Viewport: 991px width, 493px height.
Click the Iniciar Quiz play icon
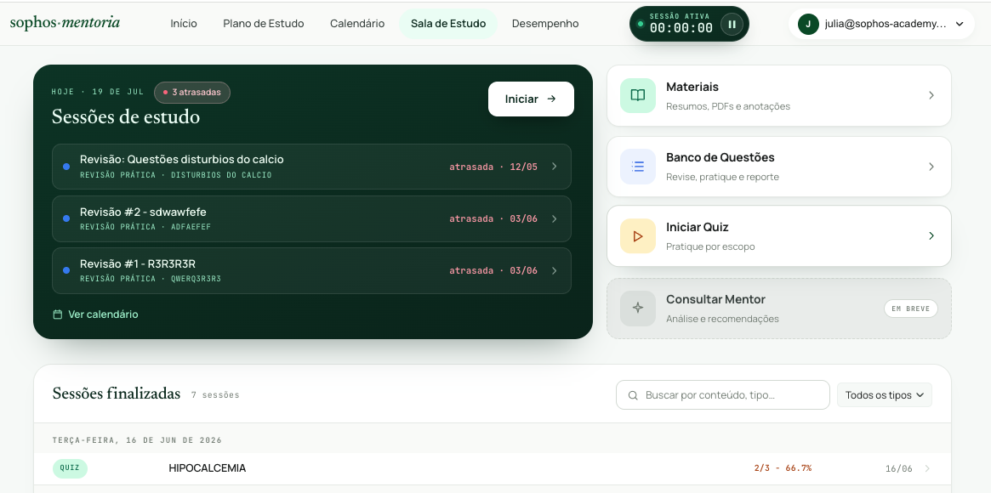[x=638, y=236]
